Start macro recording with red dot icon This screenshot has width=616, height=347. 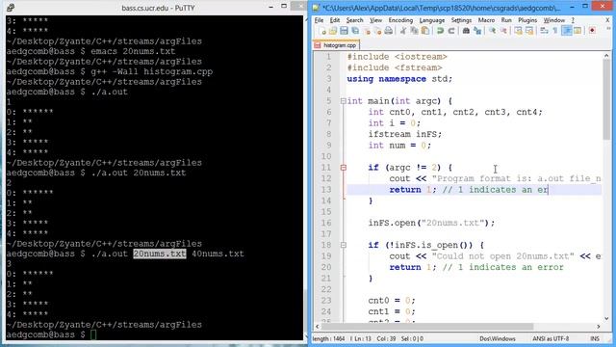pos(592,31)
